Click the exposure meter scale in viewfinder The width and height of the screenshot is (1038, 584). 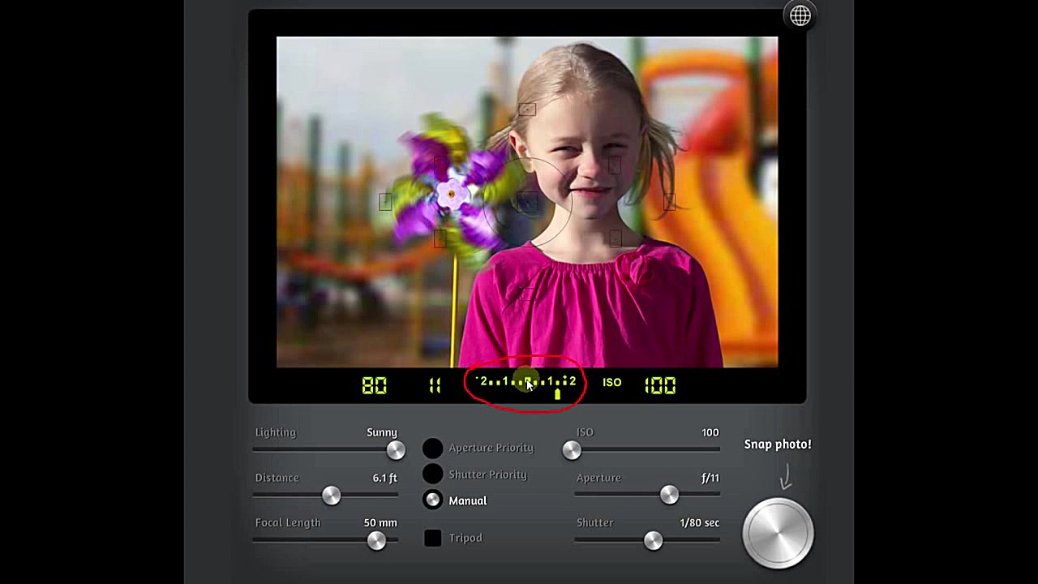525,383
